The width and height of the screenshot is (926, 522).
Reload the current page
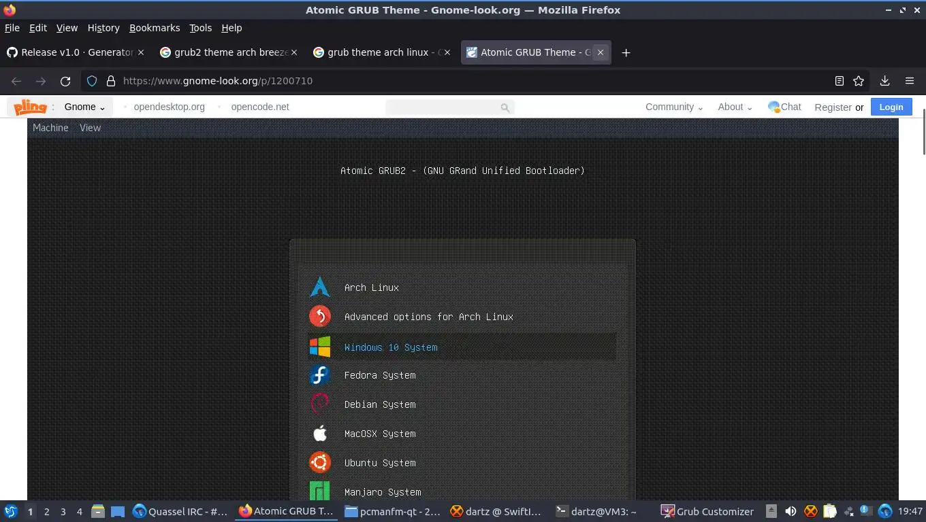[x=65, y=81]
